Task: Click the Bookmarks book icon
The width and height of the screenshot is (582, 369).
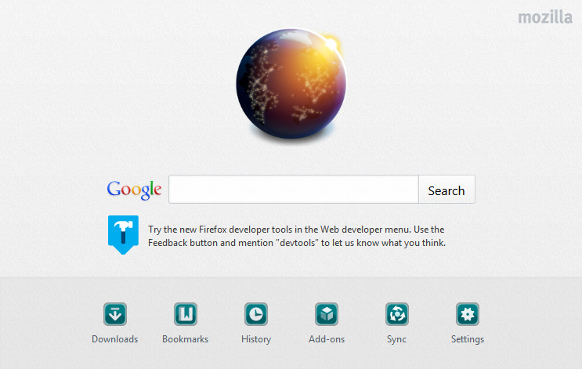Action: (186, 315)
